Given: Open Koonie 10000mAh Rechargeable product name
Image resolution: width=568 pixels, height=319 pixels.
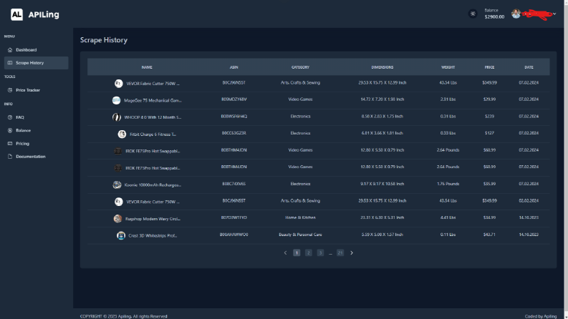Looking at the screenshot, I should [x=153, y=185].
